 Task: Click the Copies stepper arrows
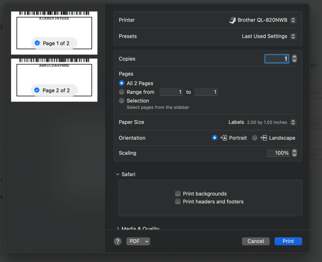click(x=295, y=59)
